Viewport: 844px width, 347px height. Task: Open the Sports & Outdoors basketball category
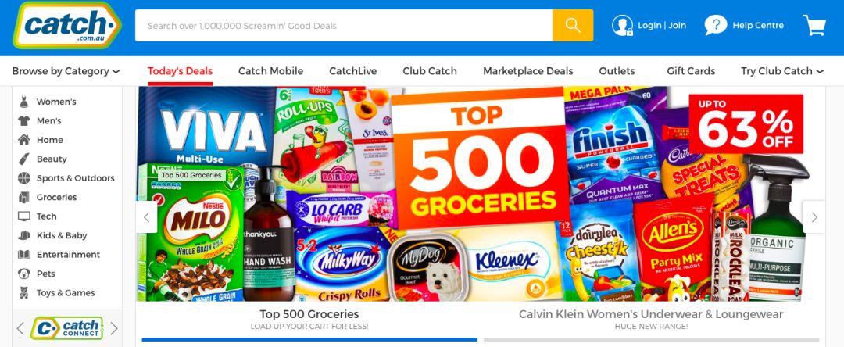tap(23, 178)
